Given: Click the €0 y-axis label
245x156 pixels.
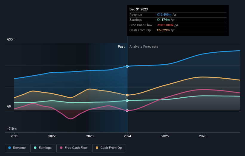Looking at the screenshot, I should pyautogui.click(x=9, y=107).
